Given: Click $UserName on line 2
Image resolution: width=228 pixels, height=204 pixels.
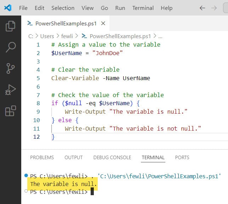Looking at the screenshot, I should (67, 53).
